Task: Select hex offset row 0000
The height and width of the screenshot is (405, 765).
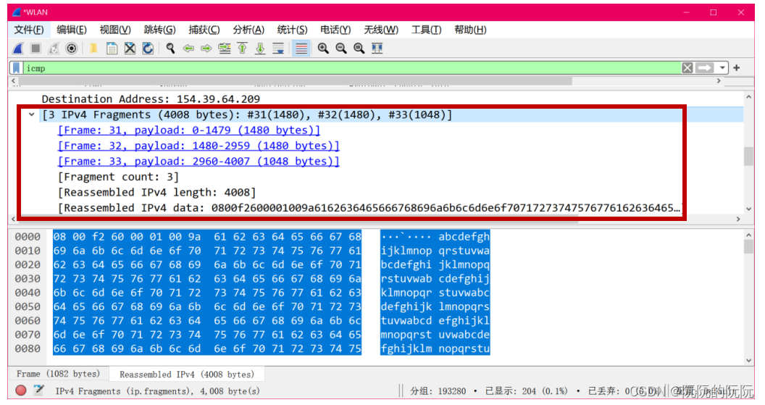Action: [x=28, y=237]
